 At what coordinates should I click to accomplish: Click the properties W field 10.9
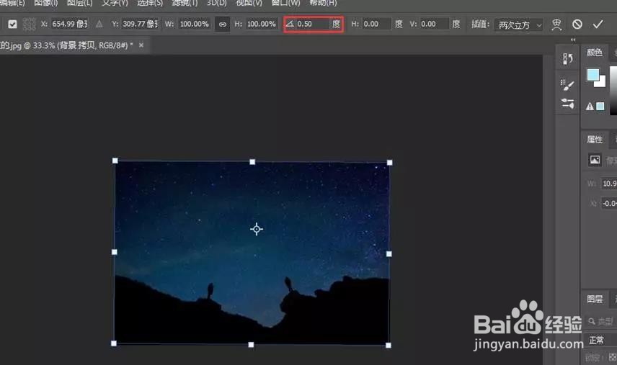coord(609,184)
